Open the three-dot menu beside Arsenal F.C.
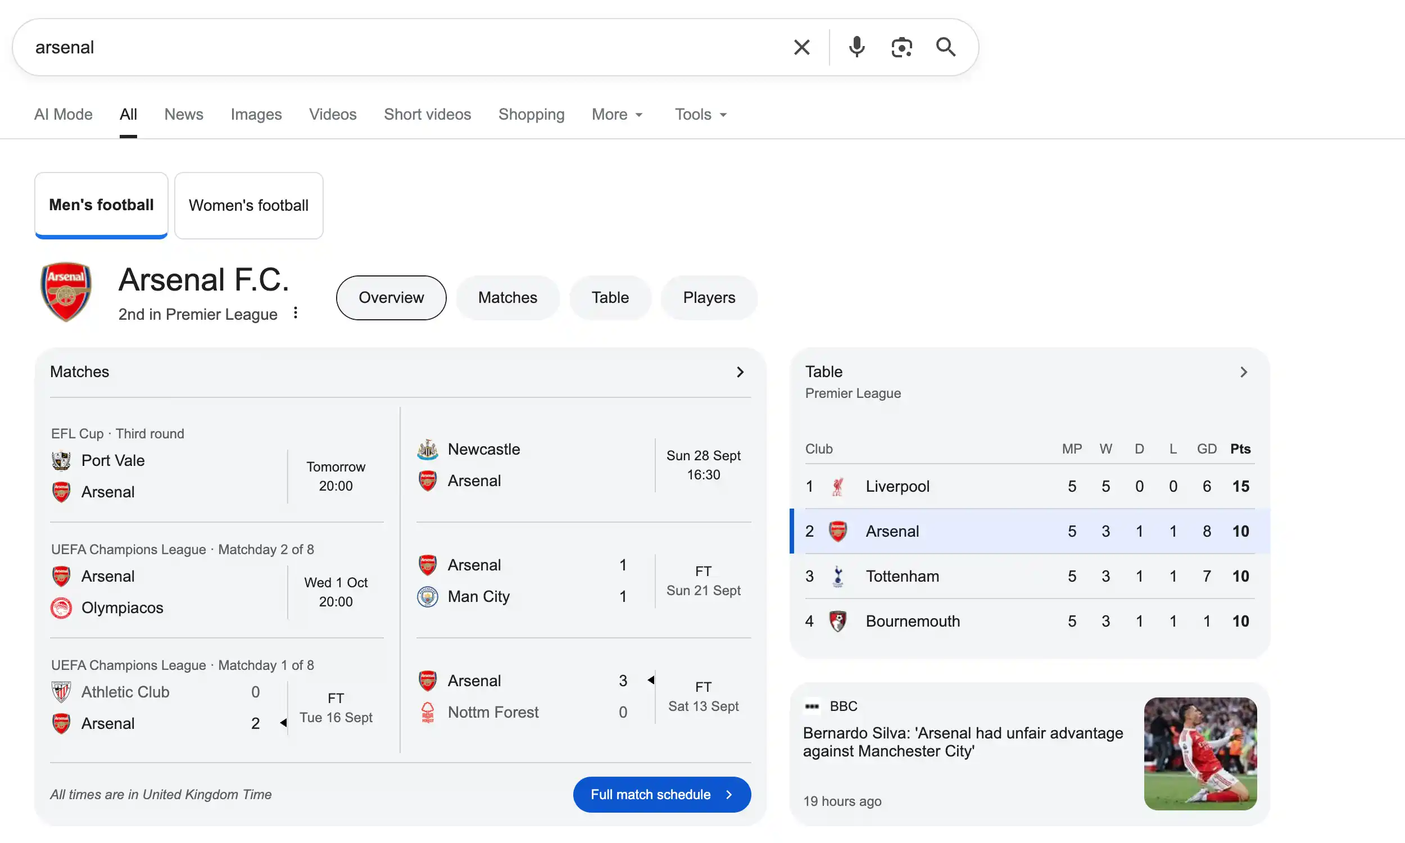This screenshot has height=843, width=1405. 295,312
